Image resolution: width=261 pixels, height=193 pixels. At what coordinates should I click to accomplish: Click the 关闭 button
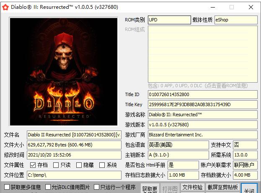tap(249, 188)
